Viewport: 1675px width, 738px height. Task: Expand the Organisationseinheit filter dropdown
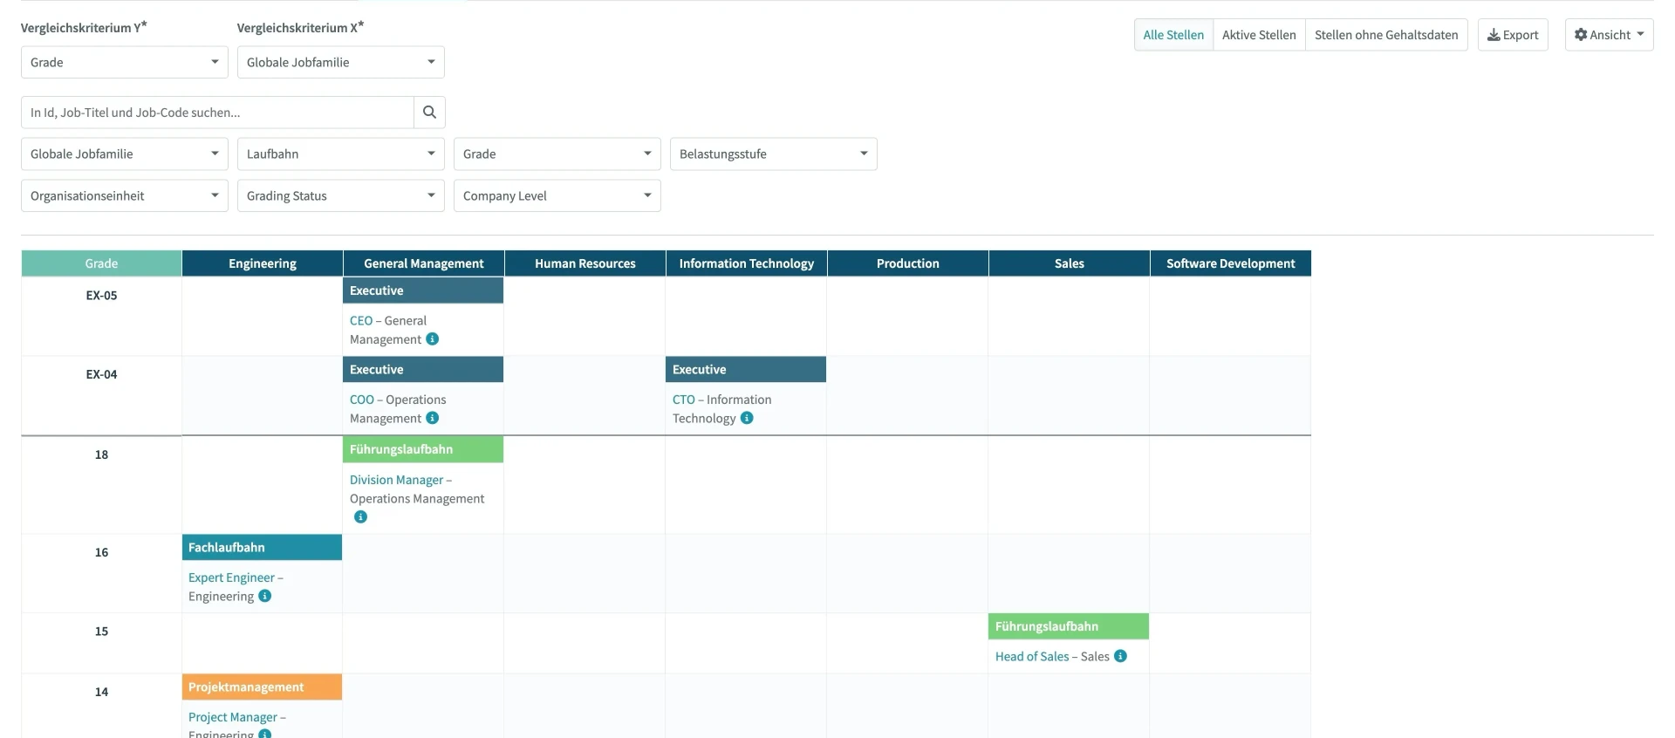[x=124, y=195]
